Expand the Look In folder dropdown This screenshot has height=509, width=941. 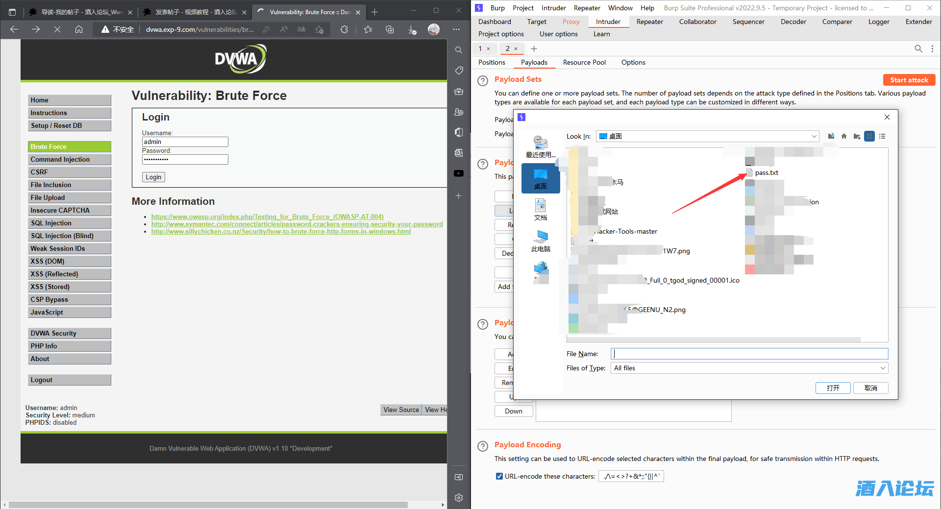(x=814, y=136)
